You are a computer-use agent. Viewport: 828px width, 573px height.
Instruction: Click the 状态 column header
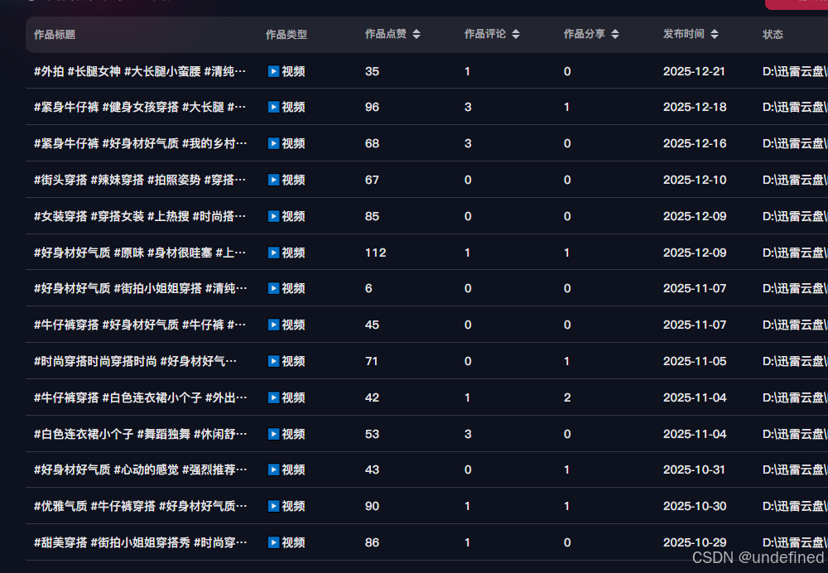(773, 34)
